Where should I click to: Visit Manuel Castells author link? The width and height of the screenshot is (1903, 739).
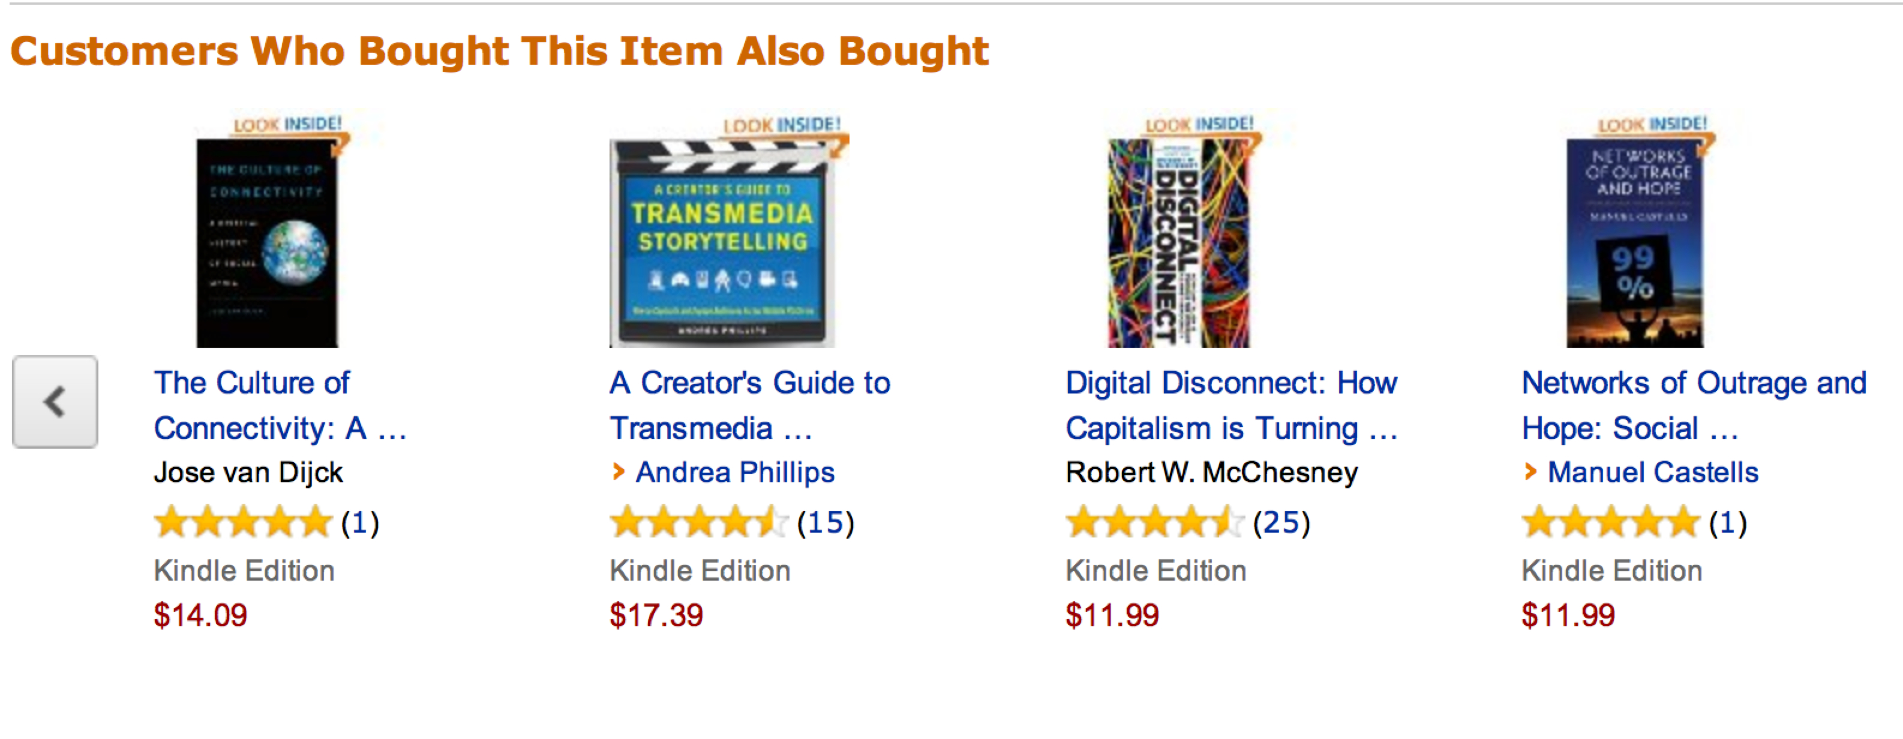point(1653,473)
